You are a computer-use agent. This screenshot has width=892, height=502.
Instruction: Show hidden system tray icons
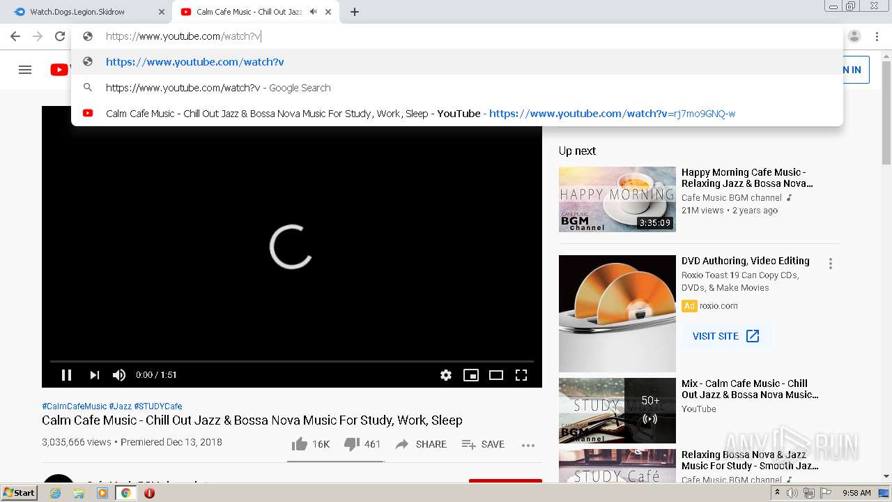777,493
